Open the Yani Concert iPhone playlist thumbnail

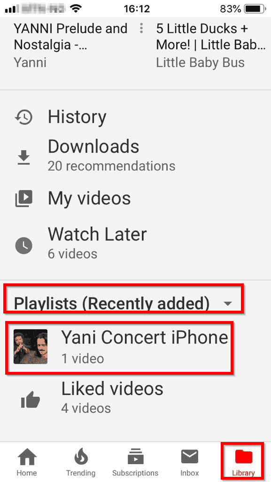pos(31,346)
